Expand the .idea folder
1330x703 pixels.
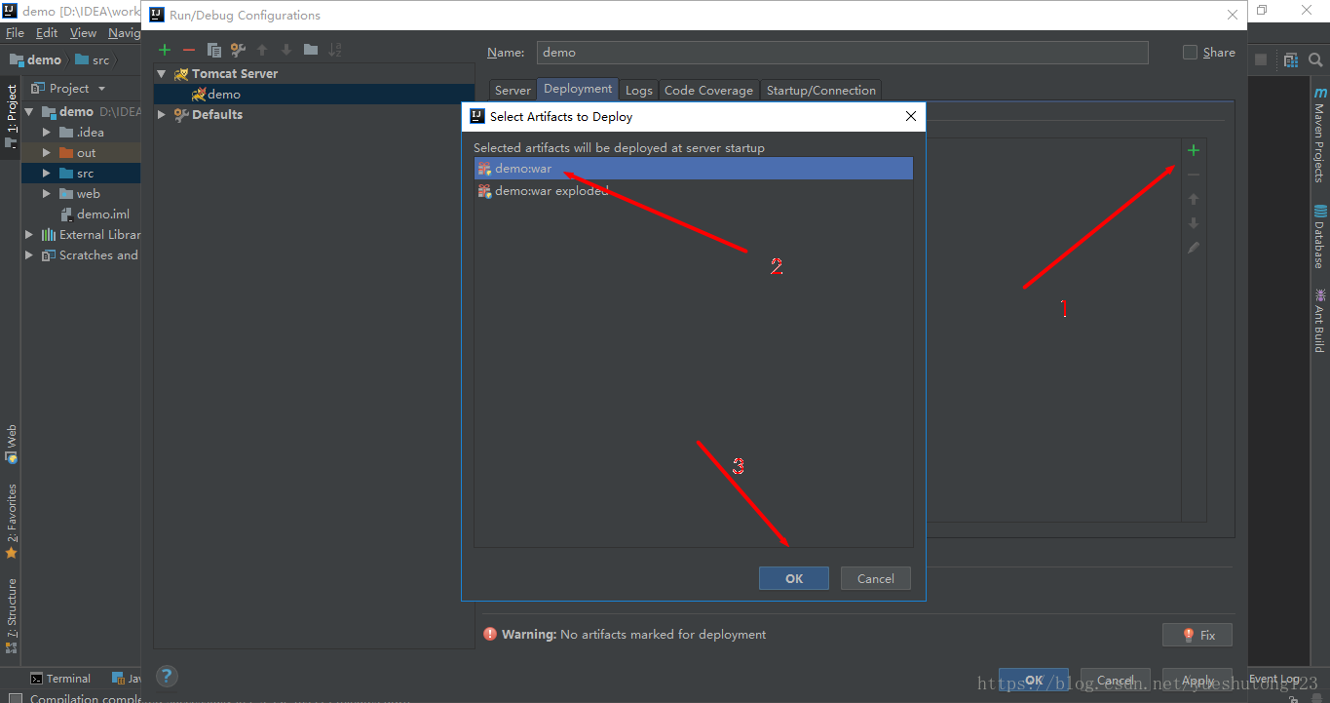[x=46, y=133]
